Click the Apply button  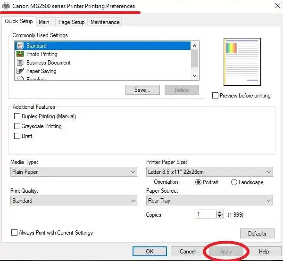[x=226, y=251]
